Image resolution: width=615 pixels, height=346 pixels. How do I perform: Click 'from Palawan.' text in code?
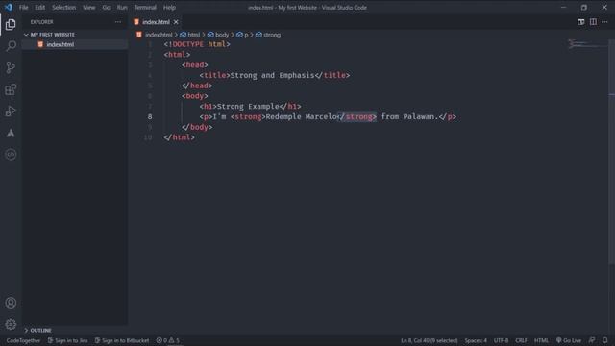(x=409, y=116)
